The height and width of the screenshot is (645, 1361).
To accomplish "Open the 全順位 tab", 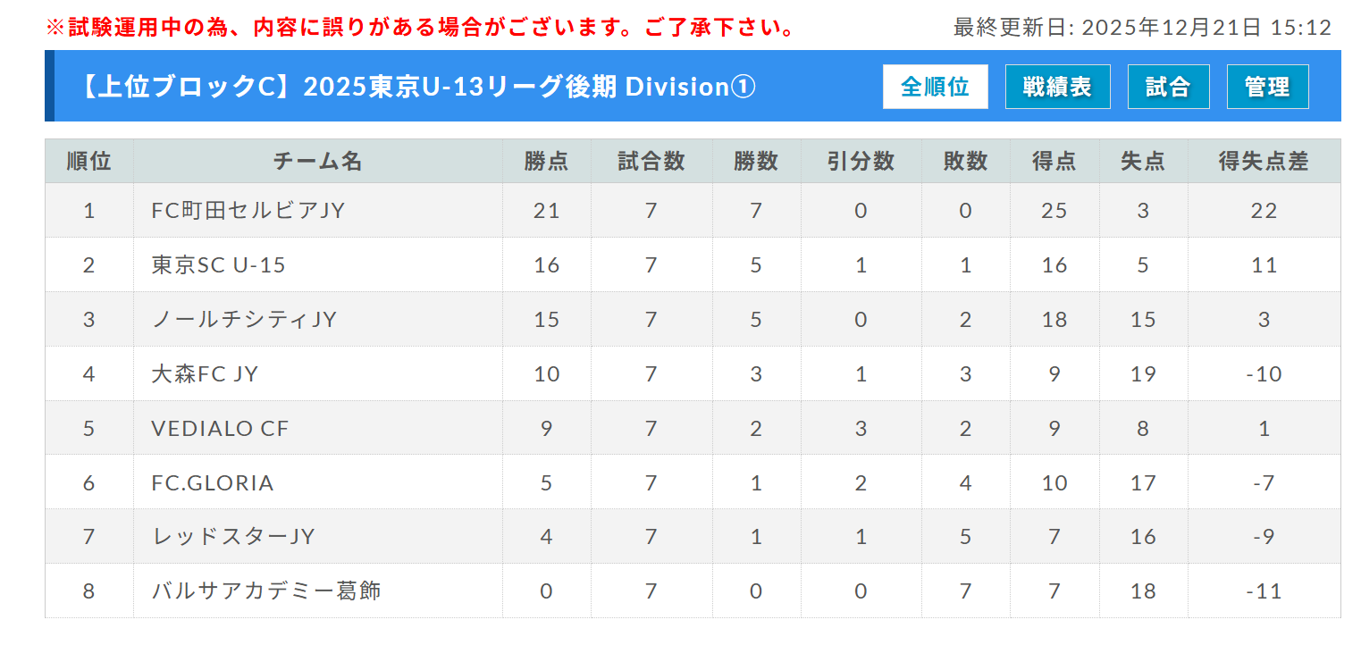I will pyautogui.click(x=935, y=87).
